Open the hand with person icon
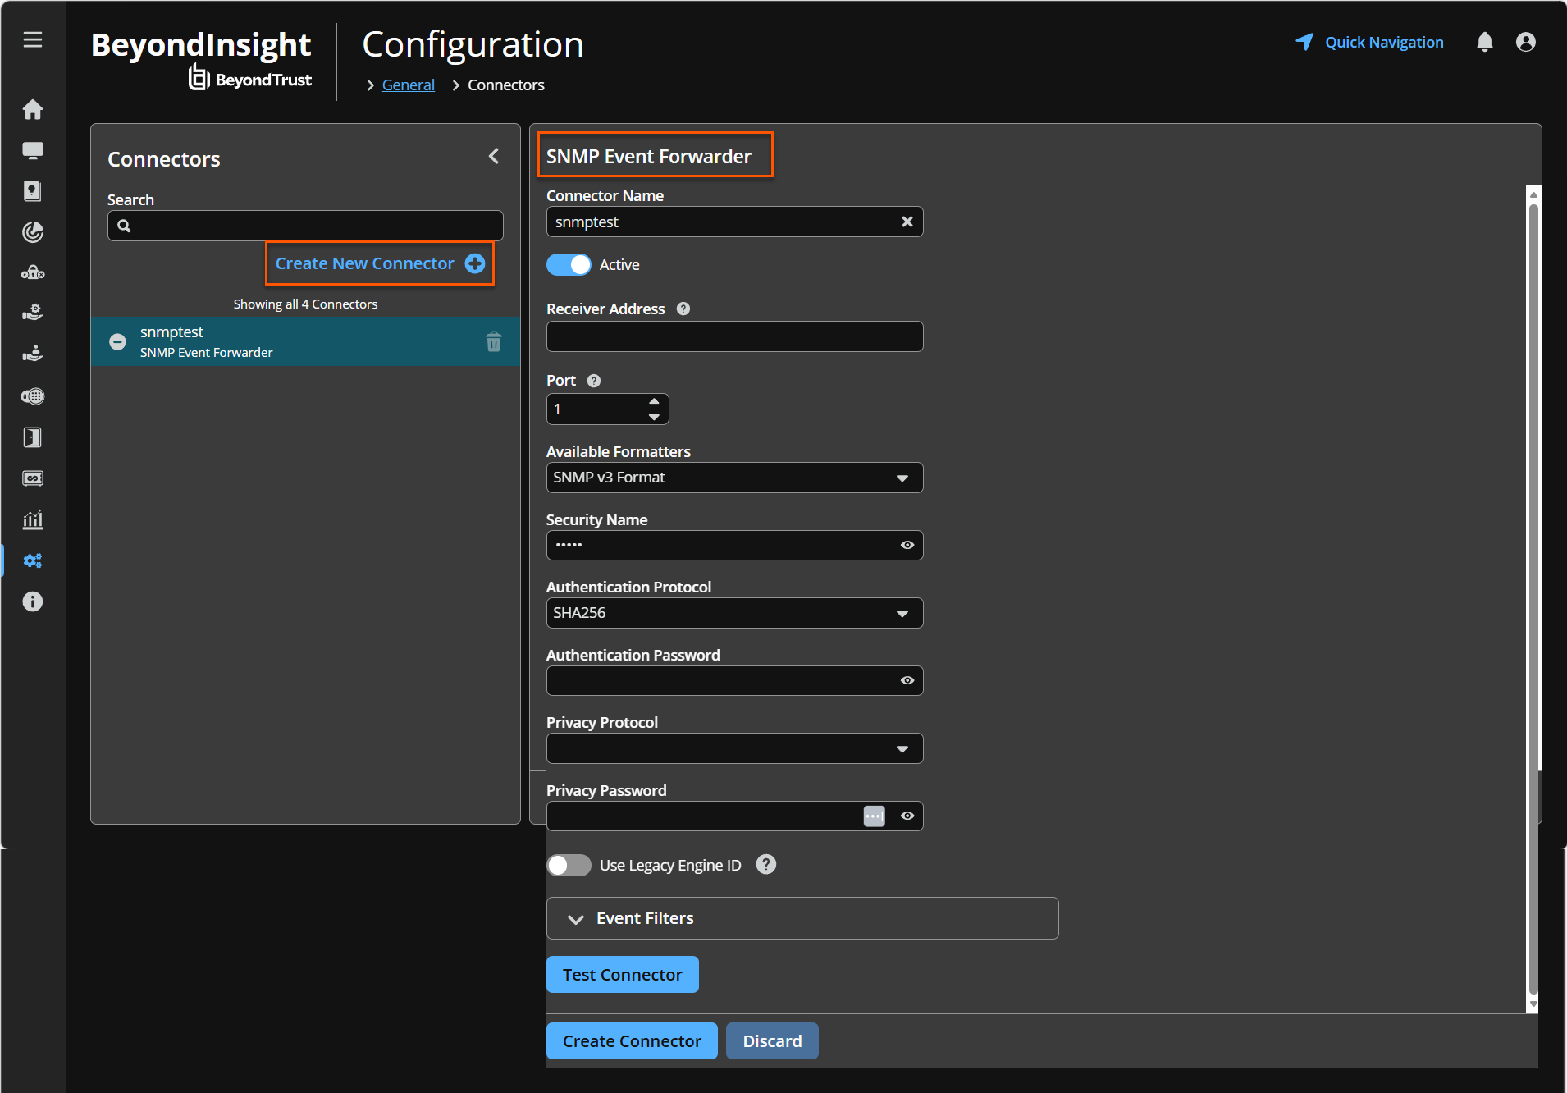 click(33, 354)
